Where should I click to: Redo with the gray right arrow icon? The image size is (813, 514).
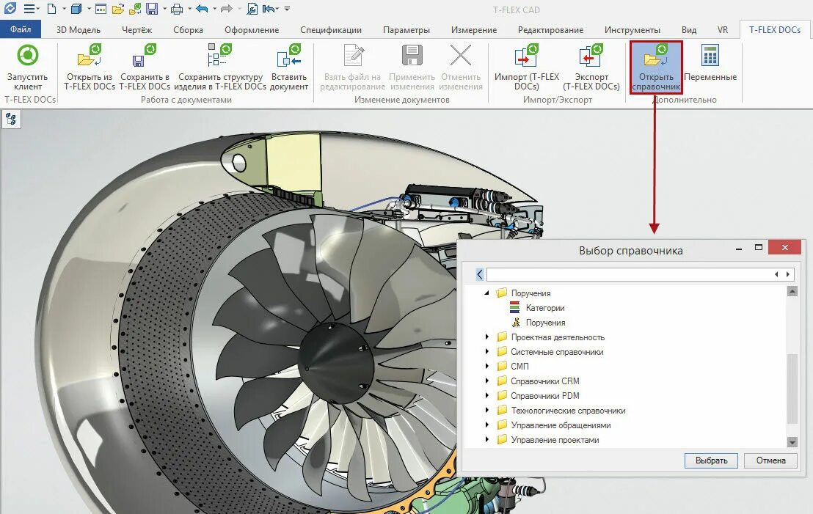[226, 9]
